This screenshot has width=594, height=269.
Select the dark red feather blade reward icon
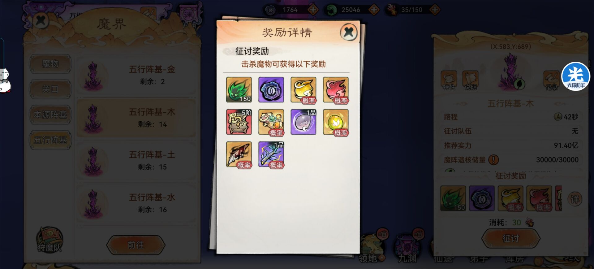(239, 154)
